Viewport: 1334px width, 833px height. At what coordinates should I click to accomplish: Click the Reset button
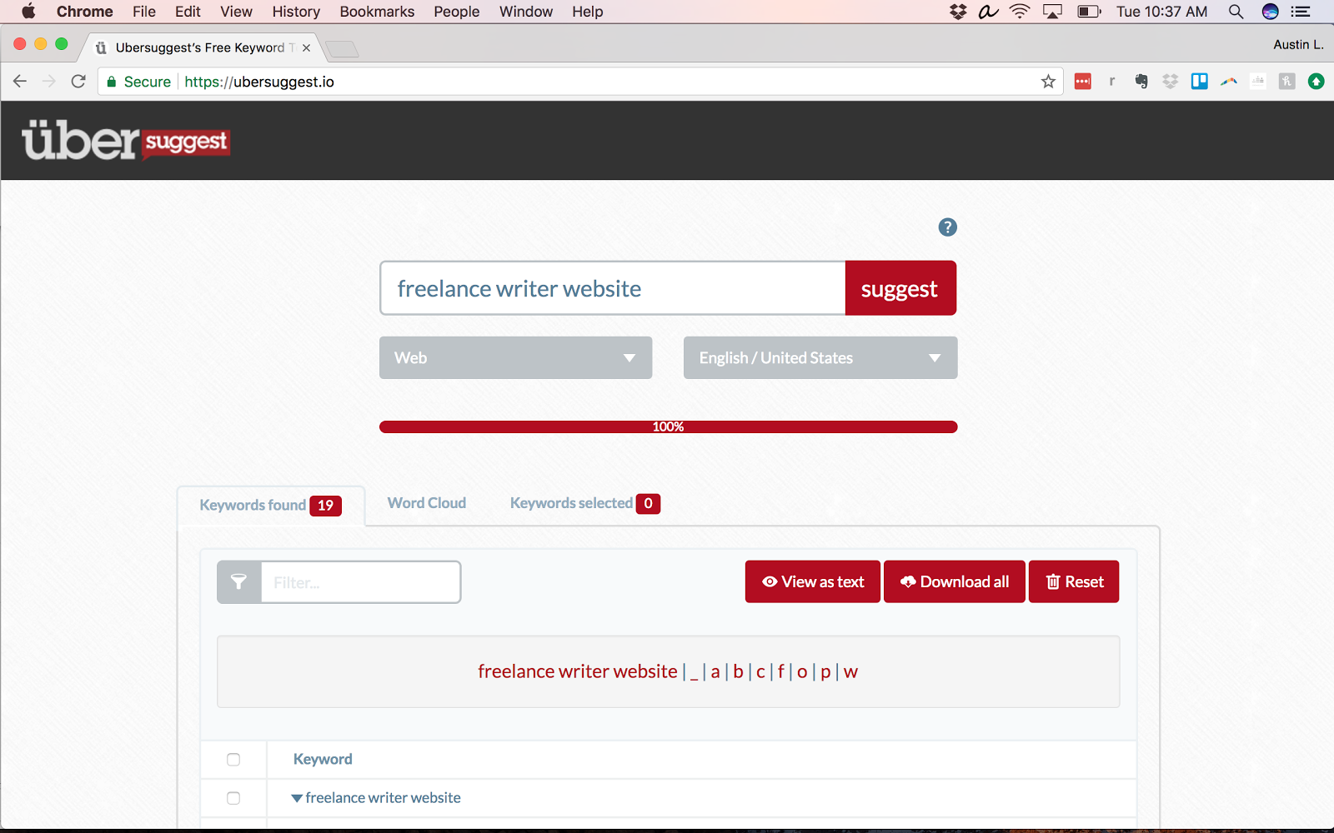pos(1074,581)
